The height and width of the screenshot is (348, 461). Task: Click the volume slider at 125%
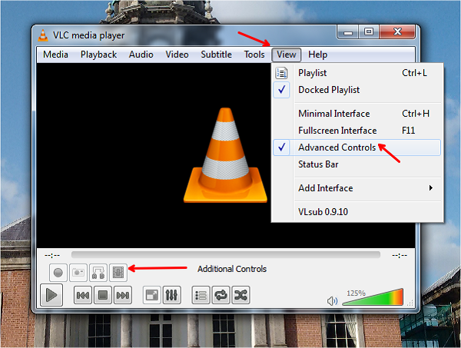pos(373,297)
